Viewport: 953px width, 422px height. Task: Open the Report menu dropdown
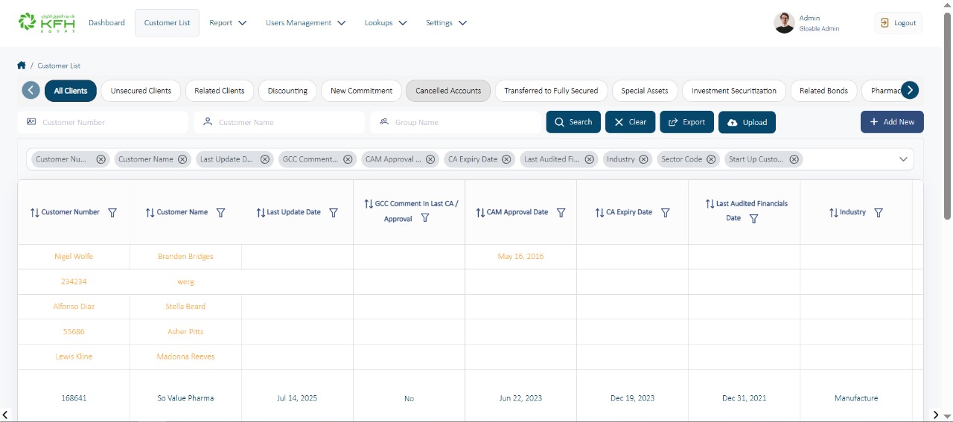228,23
